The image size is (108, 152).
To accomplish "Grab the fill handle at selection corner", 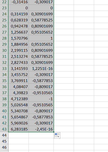I will click(x=54, y=132).
